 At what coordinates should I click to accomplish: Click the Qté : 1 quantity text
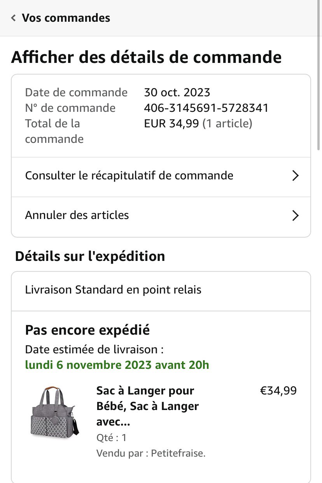[x=112, y=438]
